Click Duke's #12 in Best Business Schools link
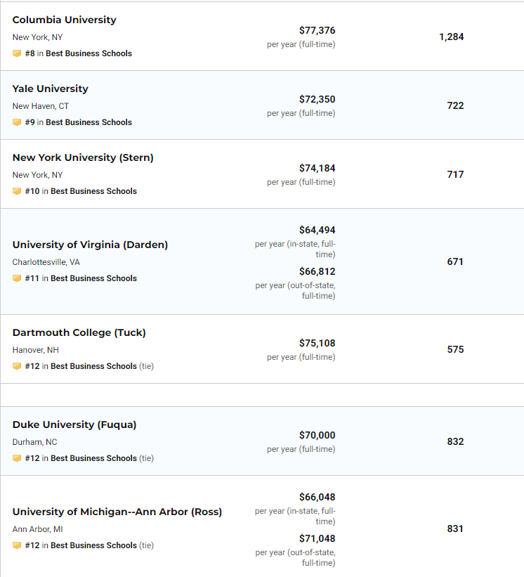This screenshot has height=577, width=524. [x=81, y=458]
